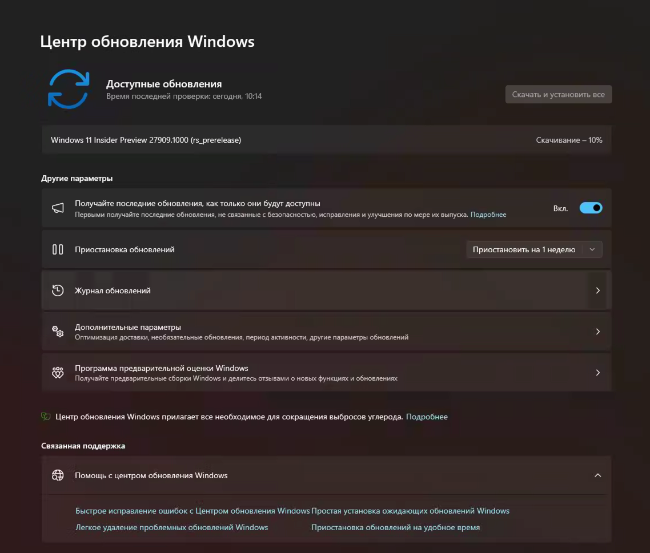Click the clock icon next to Журнал обновлений

coord(58,290)
